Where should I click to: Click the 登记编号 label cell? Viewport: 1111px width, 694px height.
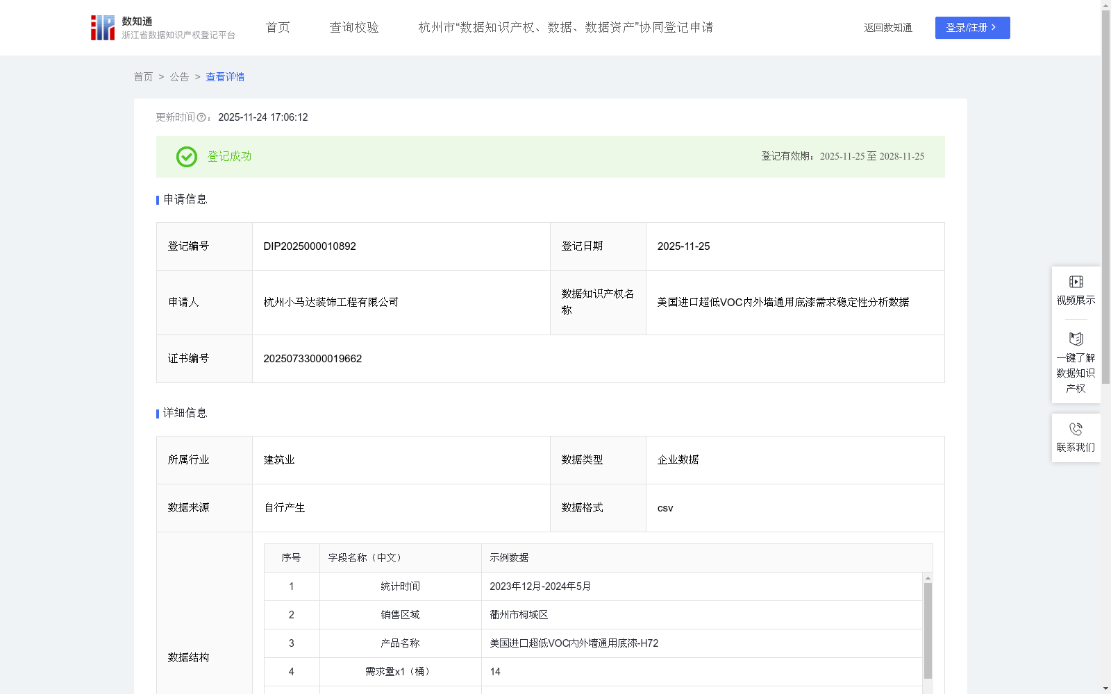204,246
